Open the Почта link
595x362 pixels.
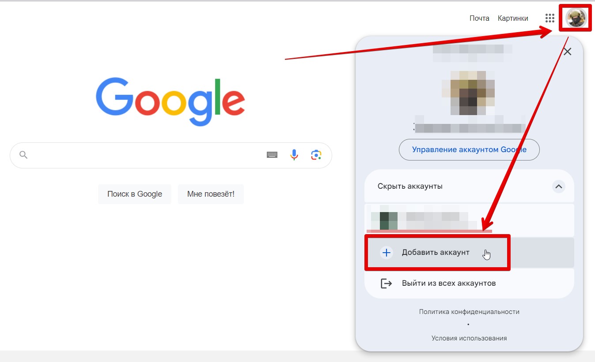point(479,18)
